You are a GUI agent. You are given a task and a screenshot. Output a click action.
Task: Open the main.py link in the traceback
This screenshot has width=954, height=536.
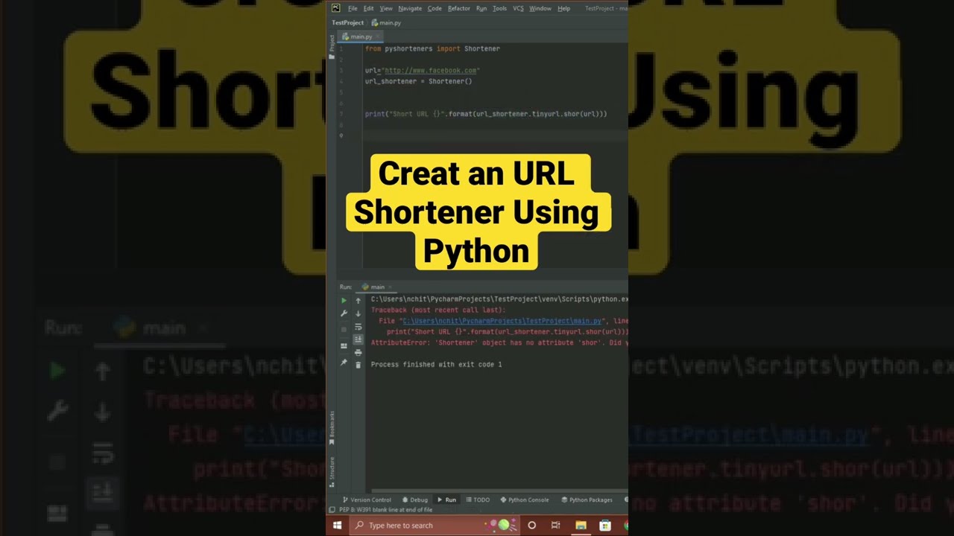pyautogui.click(x=502, y=321)
